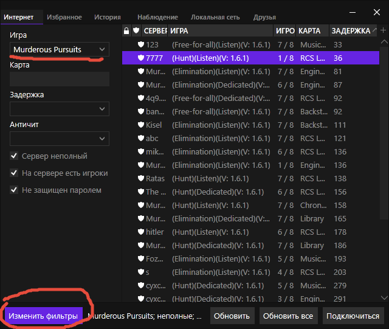Click the scrollbar up arrow of server list

coord(384,42)
